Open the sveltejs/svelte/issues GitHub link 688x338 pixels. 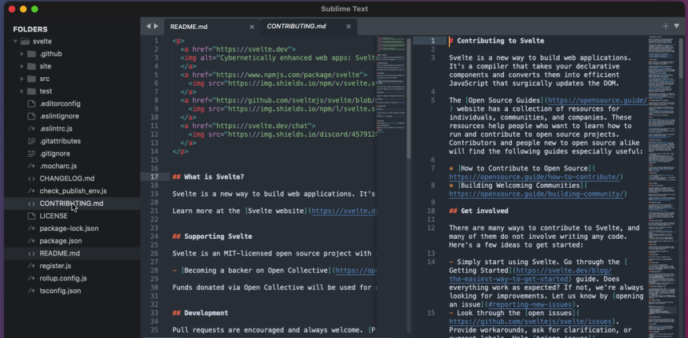point(530,321)
